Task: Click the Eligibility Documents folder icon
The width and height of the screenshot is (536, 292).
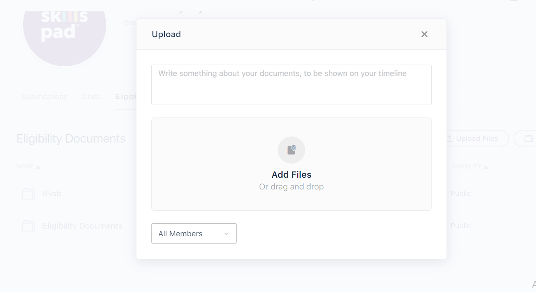Action: 28,226
